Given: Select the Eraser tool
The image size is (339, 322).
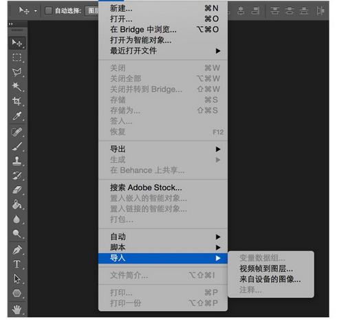Looking at the screenshot, I should [x=17, y=190].
